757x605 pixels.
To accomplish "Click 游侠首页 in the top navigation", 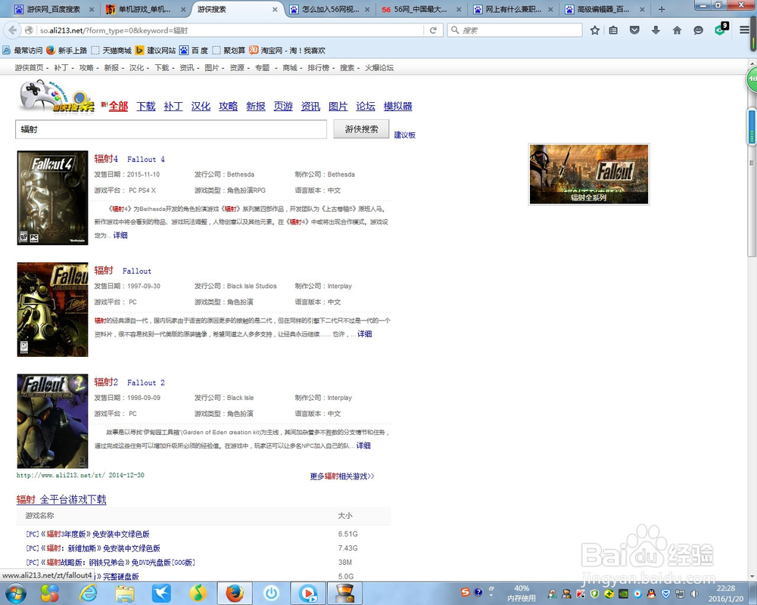I will pos(29,67).
